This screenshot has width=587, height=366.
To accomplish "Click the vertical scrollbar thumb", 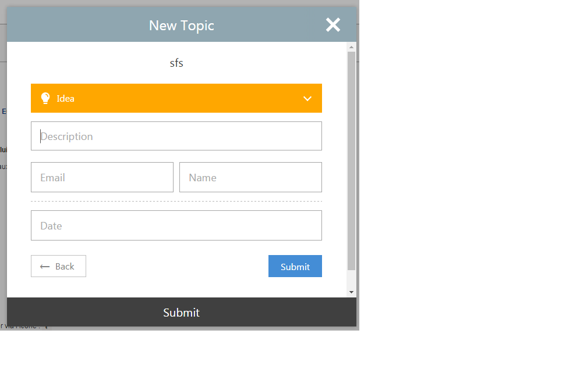I will point(351,160).
